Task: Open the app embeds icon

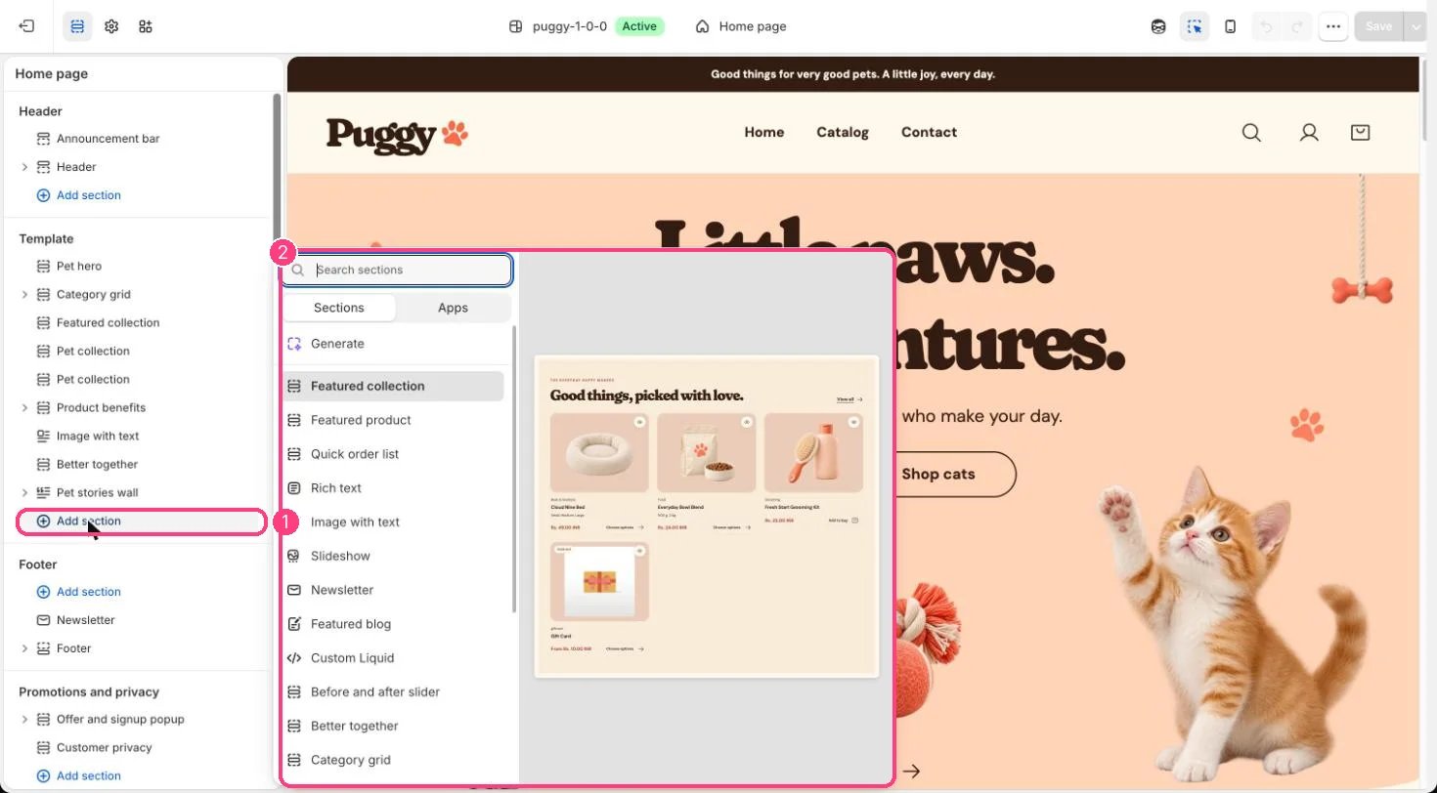Action: click(146, 26)
